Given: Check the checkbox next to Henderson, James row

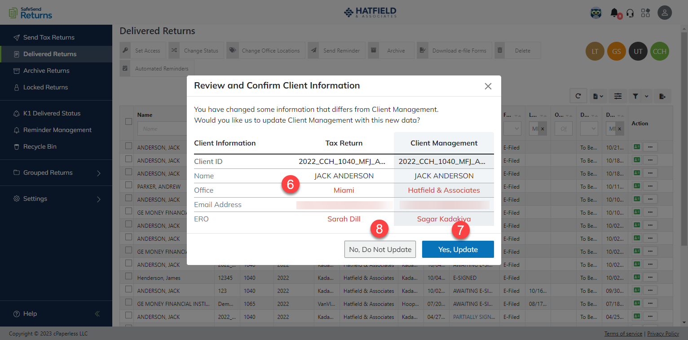Looking at the screenshot, I should coord(128,277).
